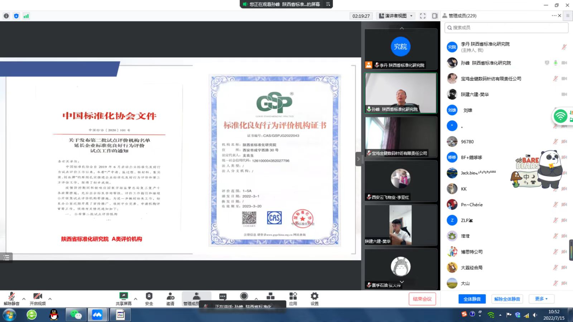Expand video options arrow
This screenshot has height=322, width=573.
tap(50, 299)
